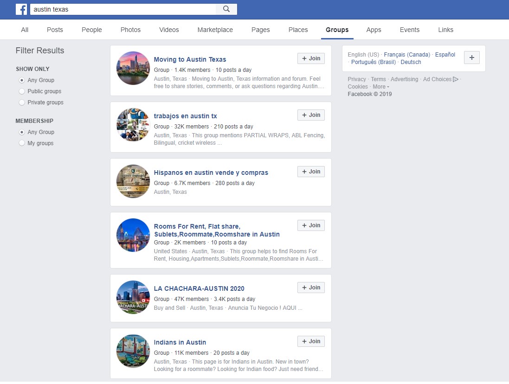Open trabajos en austin tx group picture
The width and height of the screenshot is (509, 384).
[x=133, y=125]
